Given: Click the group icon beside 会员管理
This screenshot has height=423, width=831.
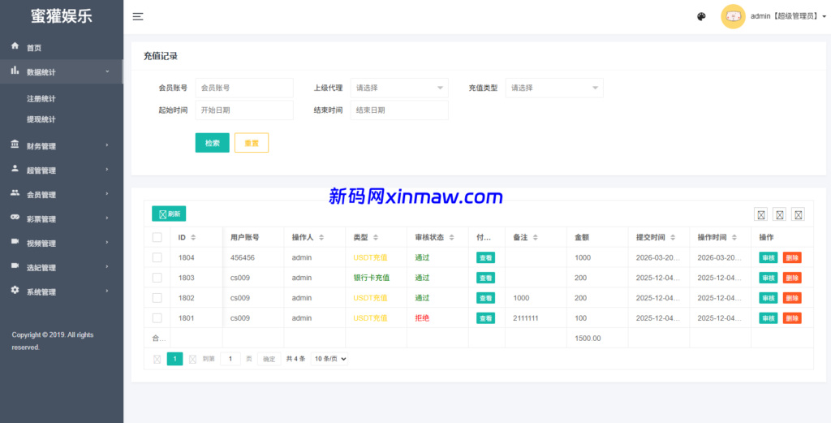Looking at the screenshot, I should pos(15,193).
